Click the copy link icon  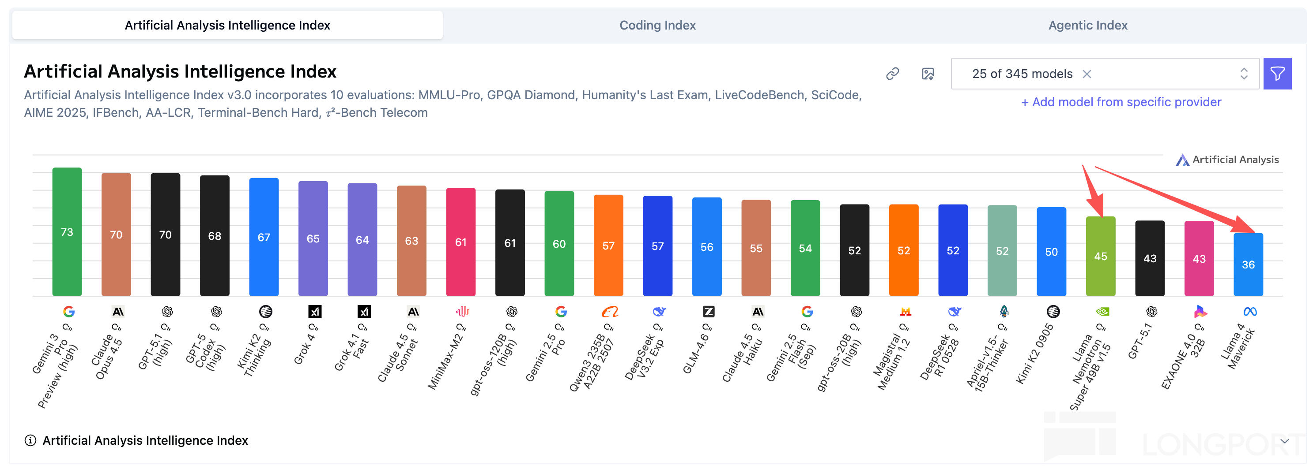(892, 74)
